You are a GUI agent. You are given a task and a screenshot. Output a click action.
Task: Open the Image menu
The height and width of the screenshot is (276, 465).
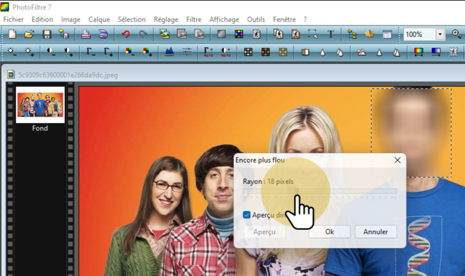71,20
